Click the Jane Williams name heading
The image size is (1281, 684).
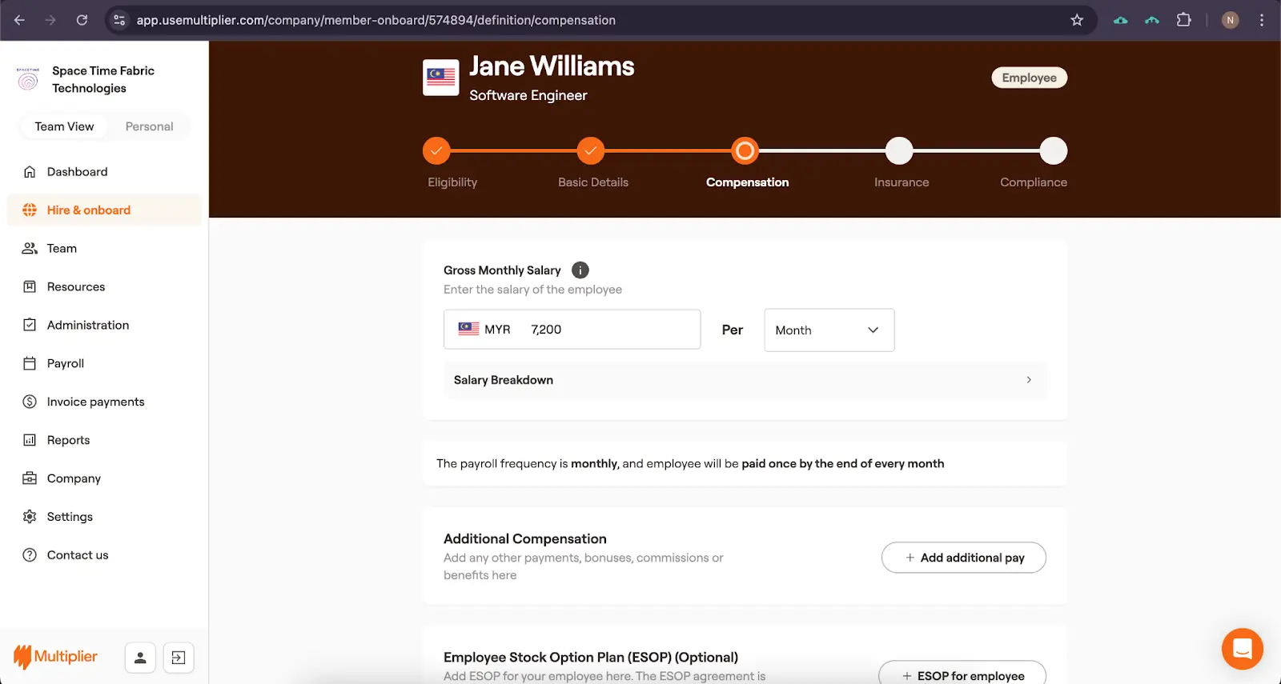click(552, 66)
